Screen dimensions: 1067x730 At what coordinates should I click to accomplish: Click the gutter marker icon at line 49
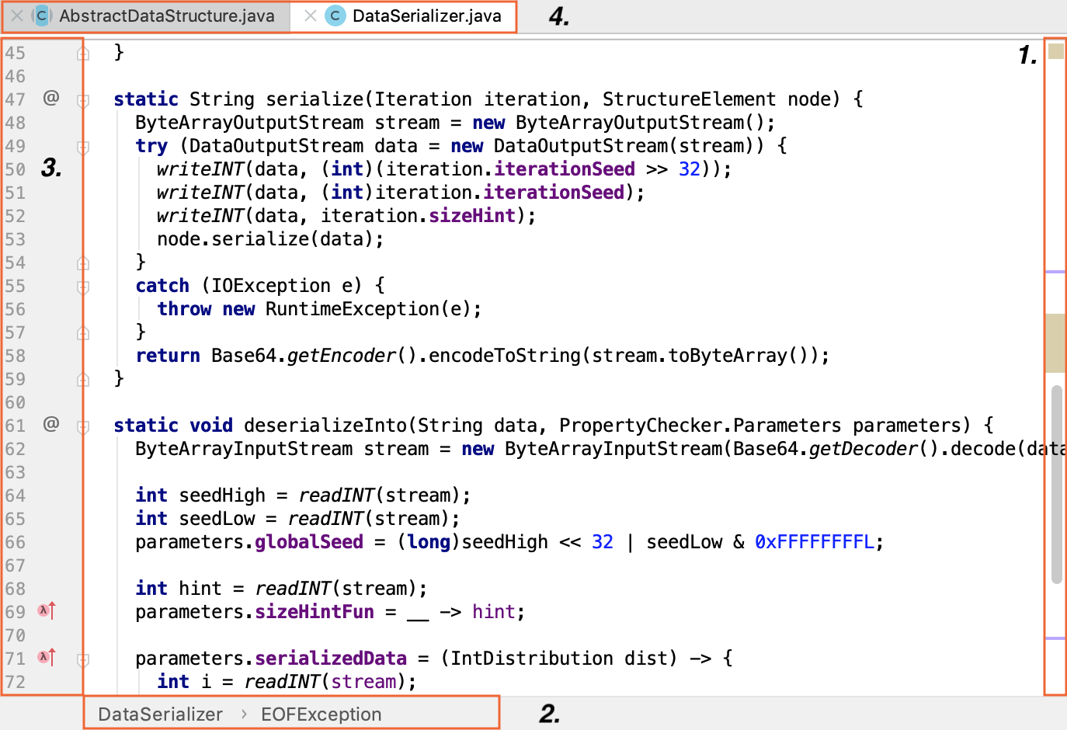coord(82,146)
